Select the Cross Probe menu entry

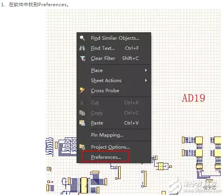114,91
